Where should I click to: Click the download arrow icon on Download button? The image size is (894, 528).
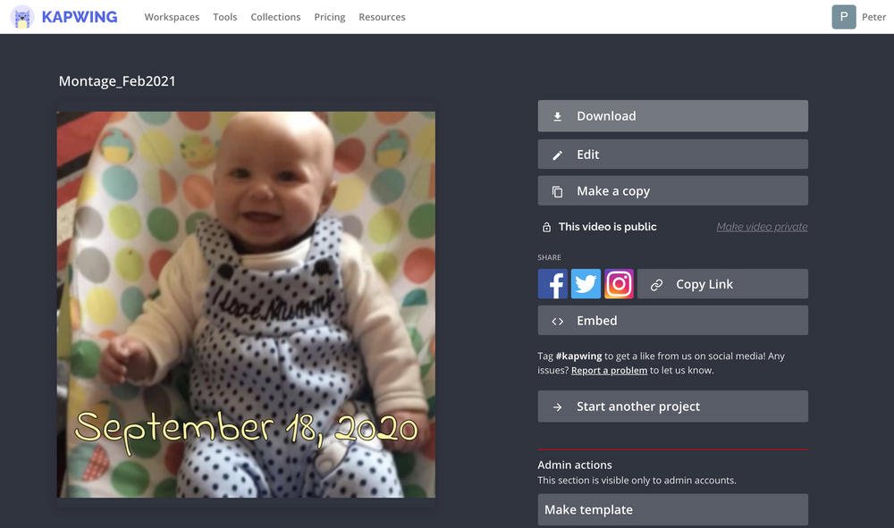[x=557, y=115]
